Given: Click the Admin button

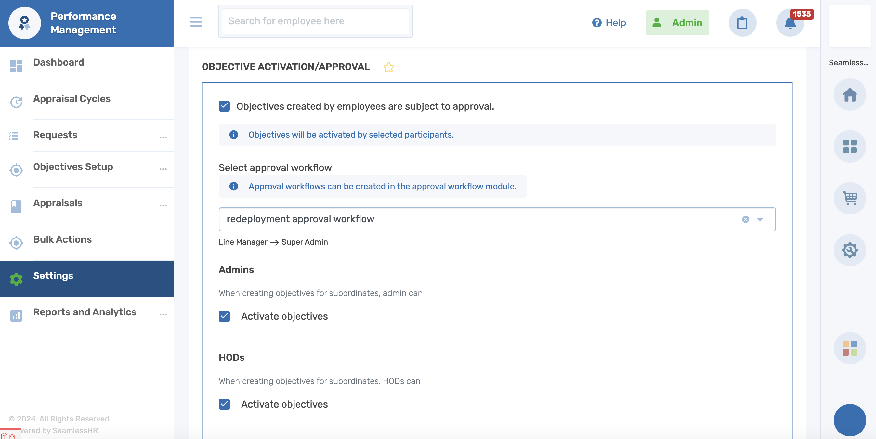Looking at the screenshot, I should 677,23.
